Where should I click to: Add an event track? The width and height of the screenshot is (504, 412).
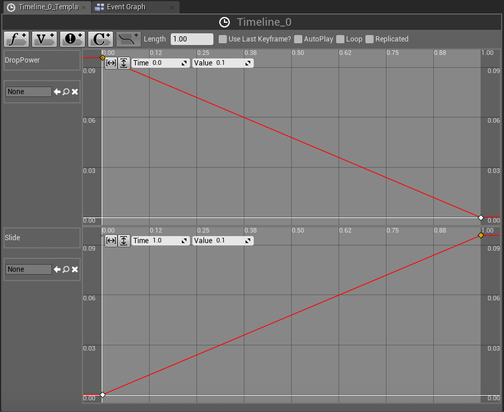73,39
